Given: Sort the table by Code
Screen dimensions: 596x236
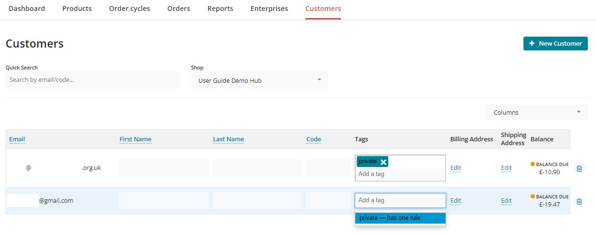Looking at the screenshot, I should (313, 139).
